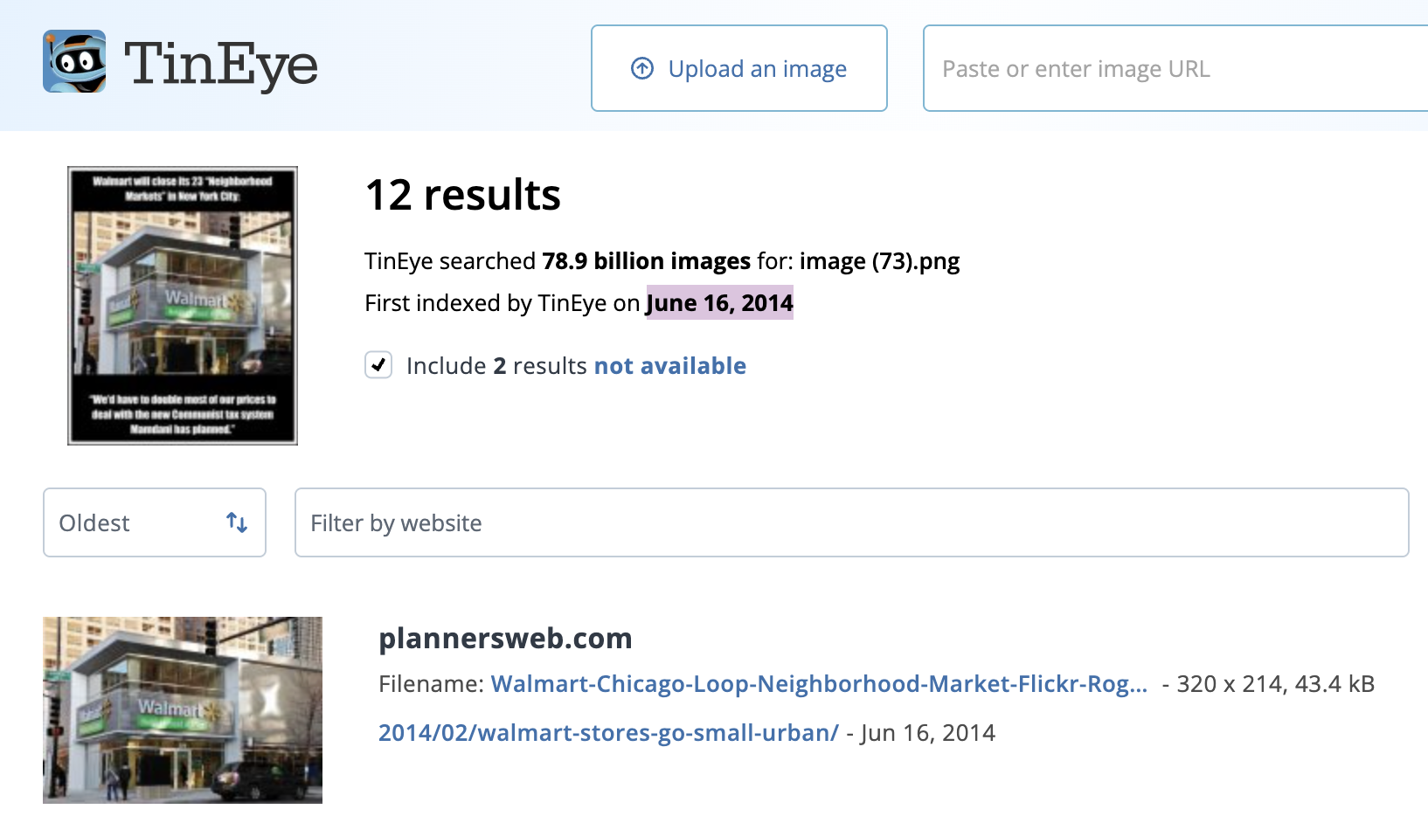This screenshot has width=1428, height=816.
Task: Click the TinEye wordmark text
Action: pos(220,66)
